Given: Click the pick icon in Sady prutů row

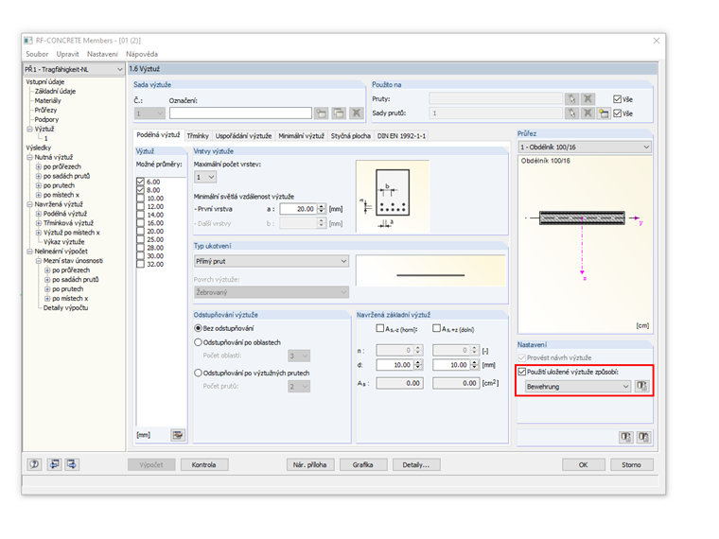Looking at the screenshot, I should (571, 113).
